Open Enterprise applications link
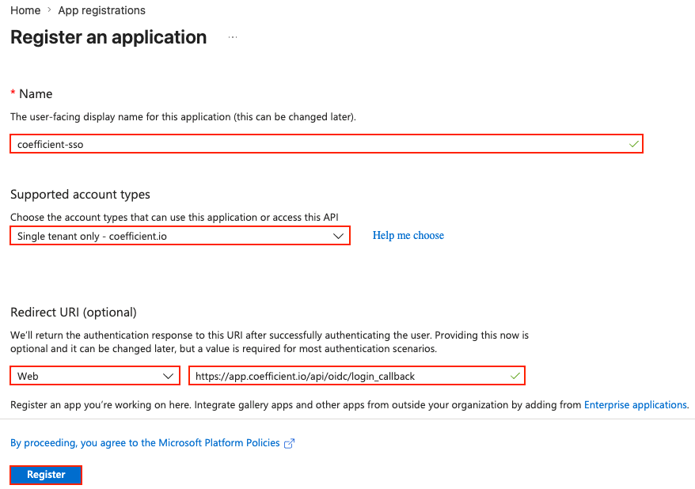 coord(636,404)
